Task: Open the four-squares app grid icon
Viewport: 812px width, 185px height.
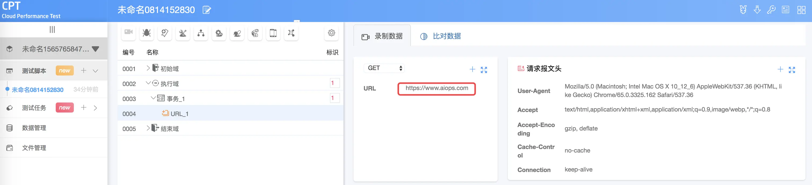Action: [801, 10]
